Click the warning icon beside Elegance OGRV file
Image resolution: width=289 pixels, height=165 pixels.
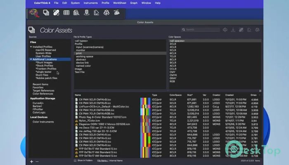[76, 124]
